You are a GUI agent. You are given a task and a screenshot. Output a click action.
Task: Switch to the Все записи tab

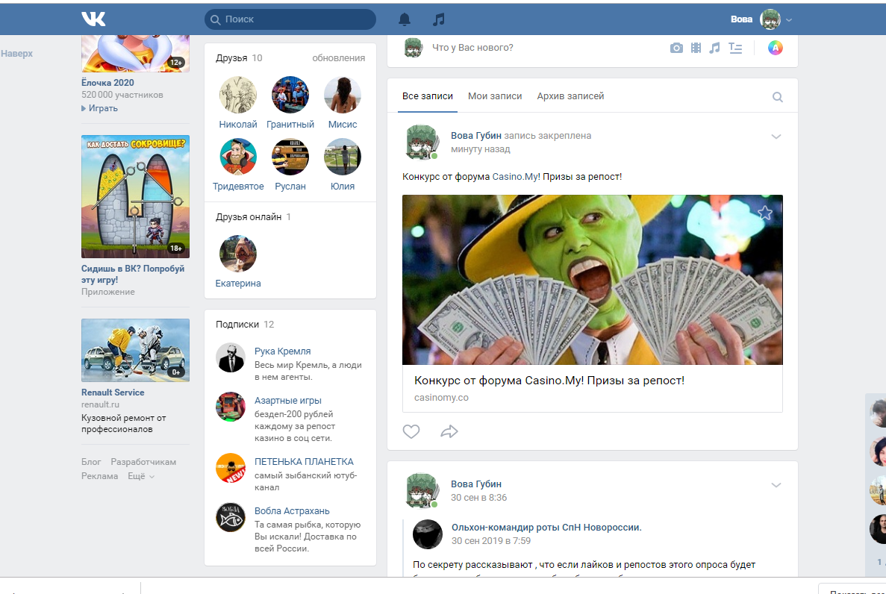pyautogui.click(x=428, y=96)
